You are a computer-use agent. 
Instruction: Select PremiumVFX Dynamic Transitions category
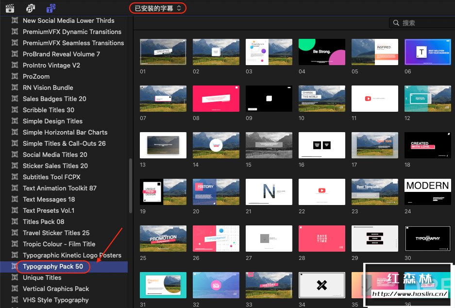[72, 32]
